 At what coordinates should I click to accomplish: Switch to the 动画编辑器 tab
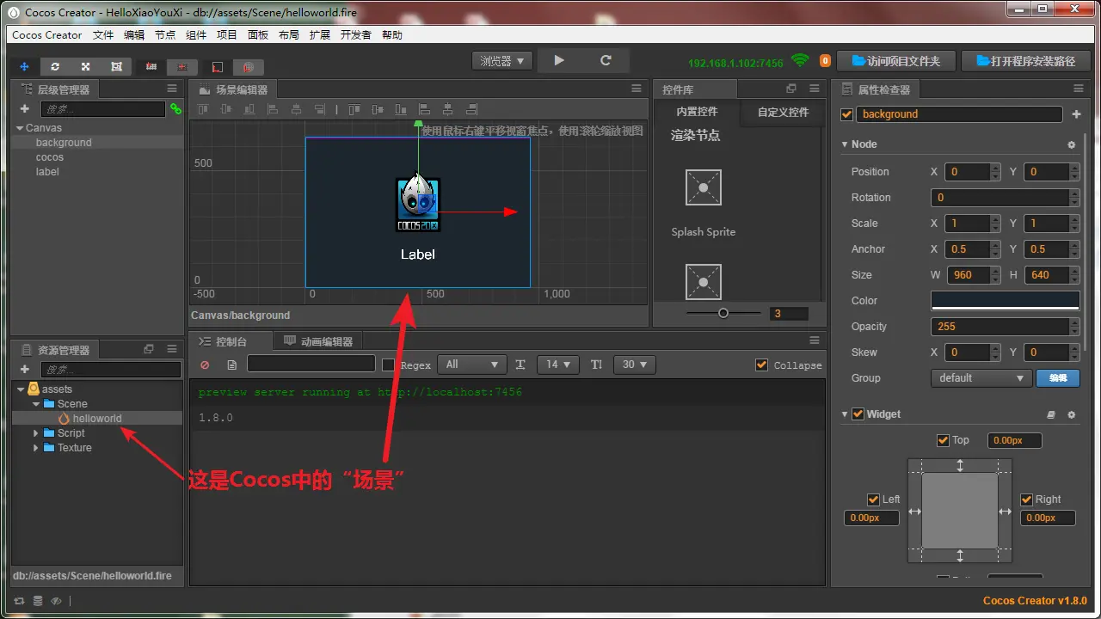click(319, 341)
